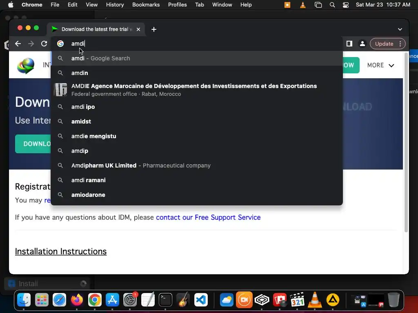Viewport: 418px width, 313px height.
Task: Open Finder from the Dock
Action: point(24,300)
